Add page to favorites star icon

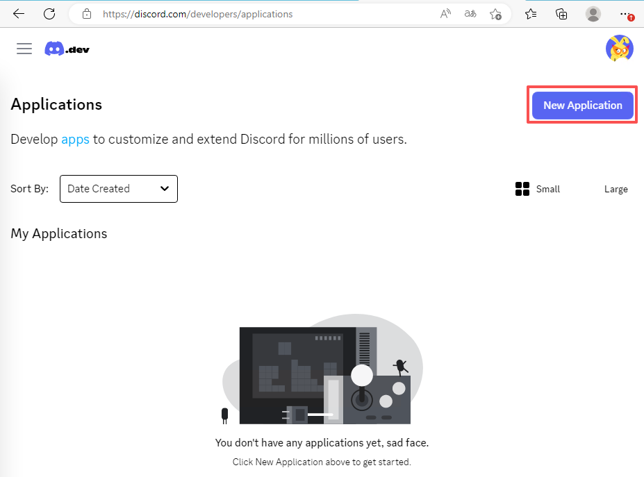495,15
